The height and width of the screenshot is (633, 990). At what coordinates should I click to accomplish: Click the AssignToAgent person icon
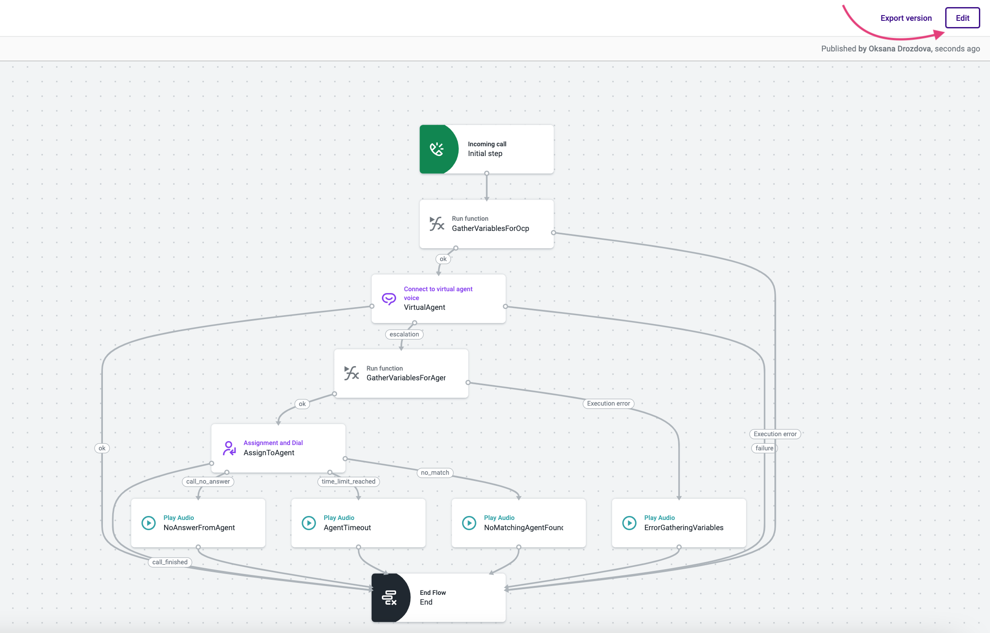(229, 448)
